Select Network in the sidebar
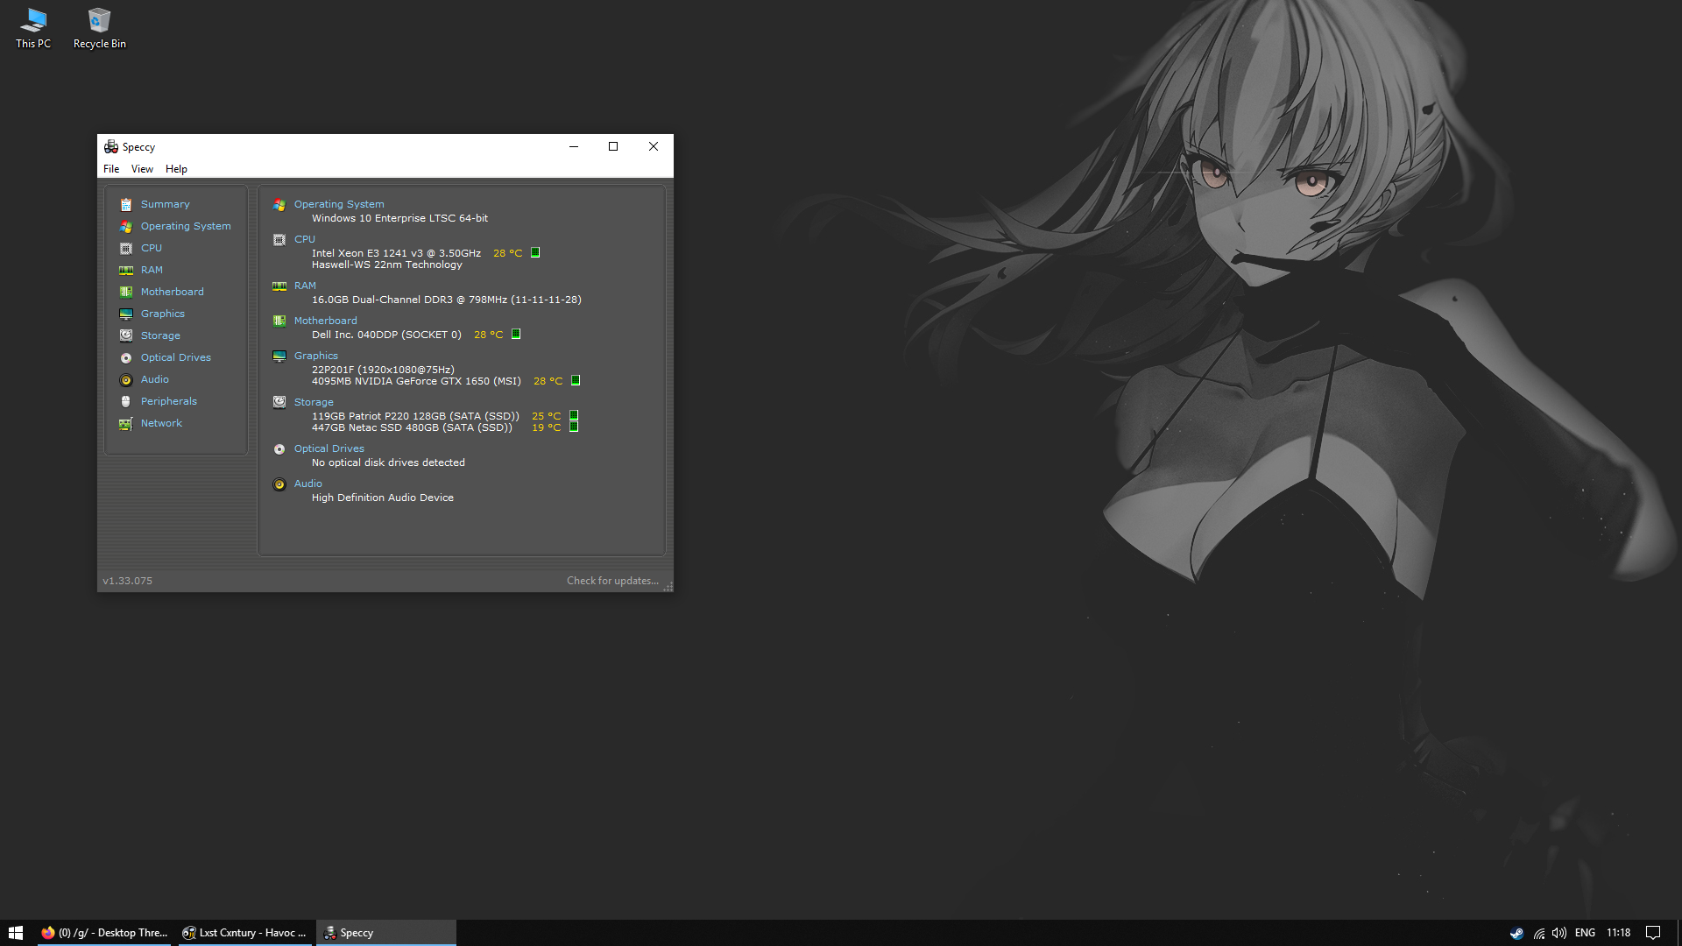This screenshot has height=946, width=1682. (x=161, y=423)
